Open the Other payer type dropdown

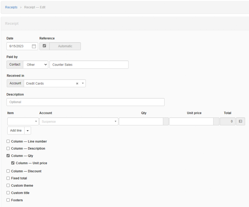[x=35, y=64]
